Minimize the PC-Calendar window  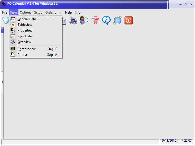180,4
